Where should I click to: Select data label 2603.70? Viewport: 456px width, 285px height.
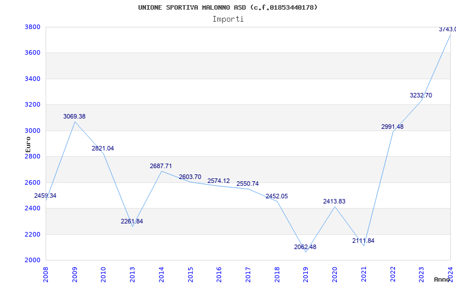tap(190, 177)
